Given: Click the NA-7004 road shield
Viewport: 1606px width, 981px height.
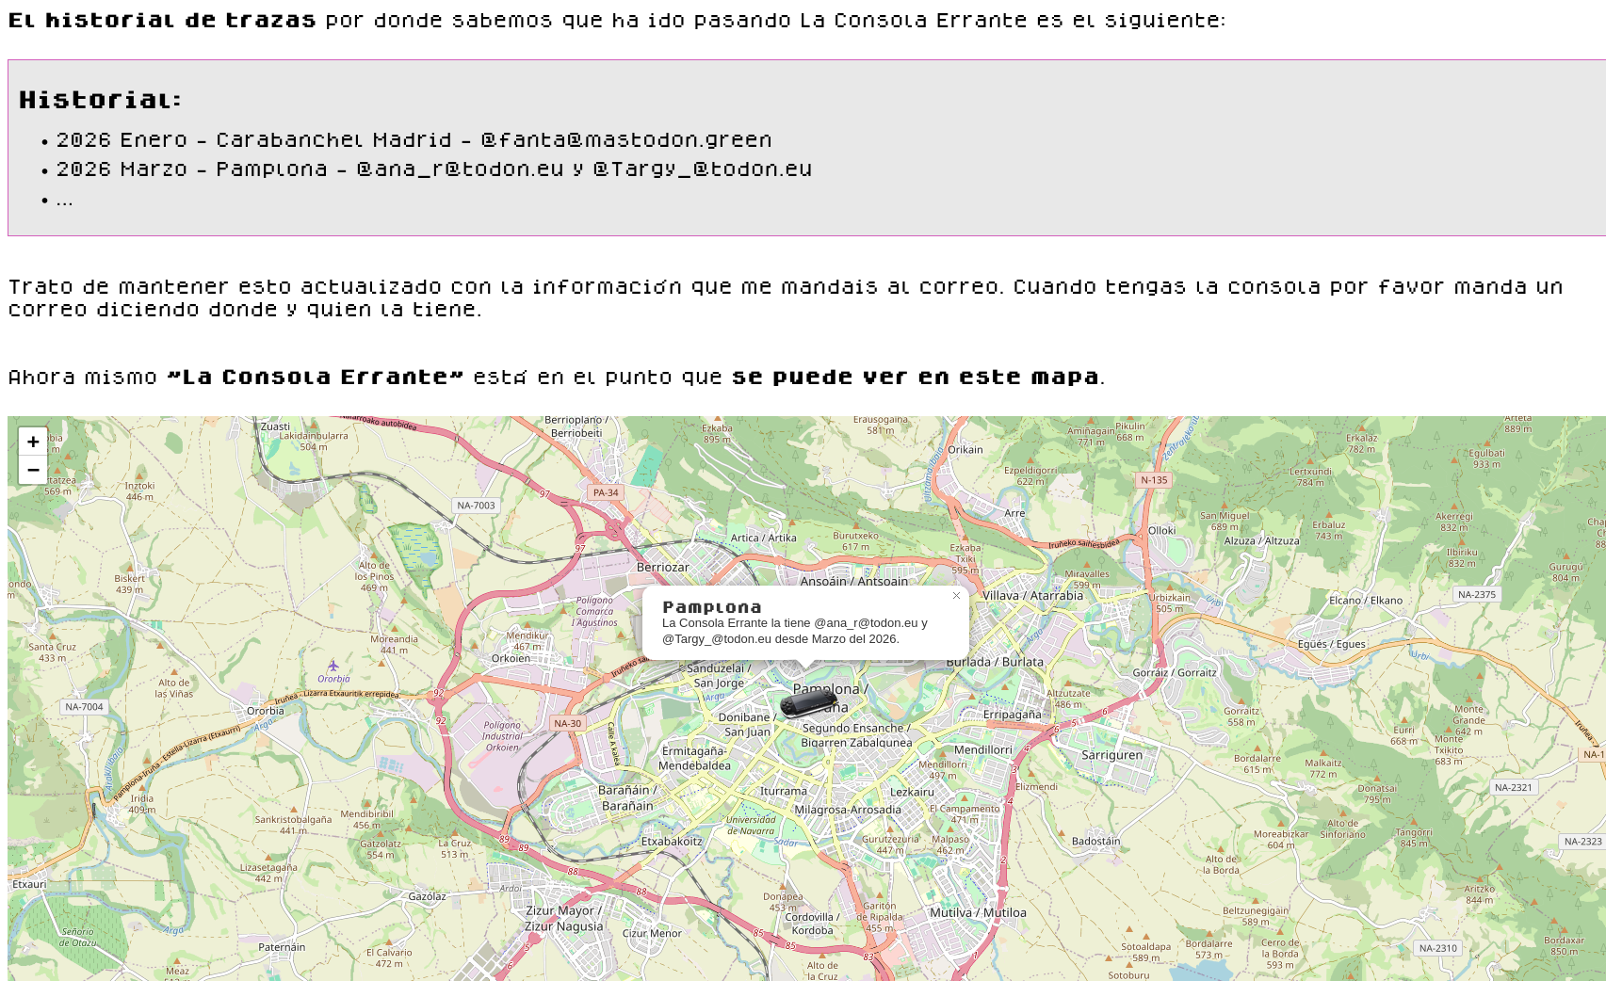Looking at the screenshot, I should [x=84, y=707].
